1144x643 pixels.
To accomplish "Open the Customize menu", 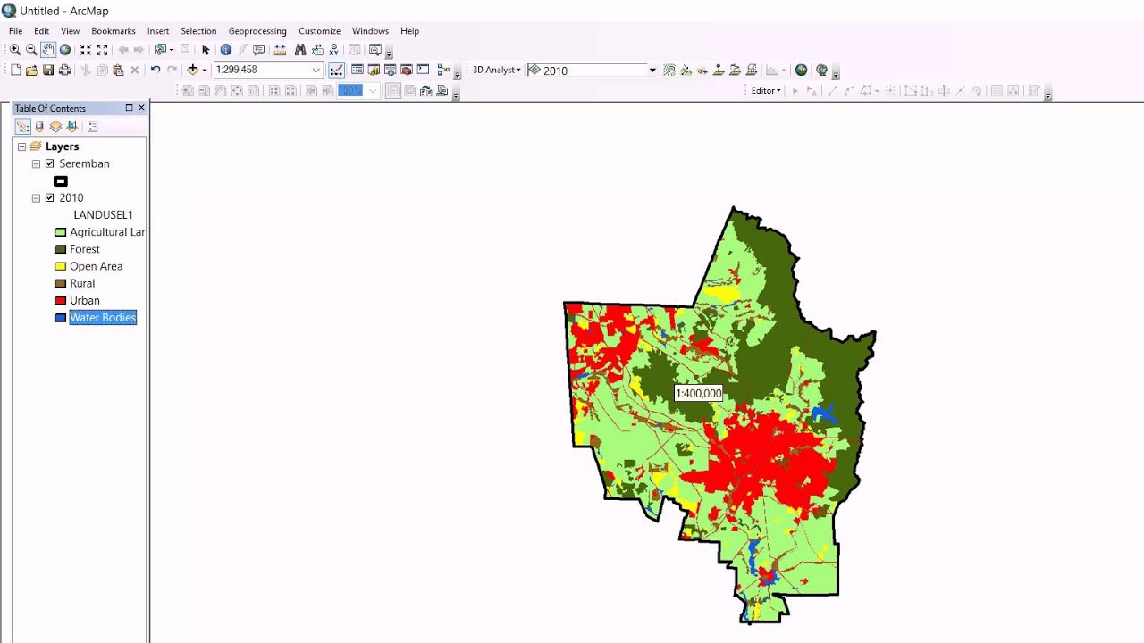I will pos(319,31).
